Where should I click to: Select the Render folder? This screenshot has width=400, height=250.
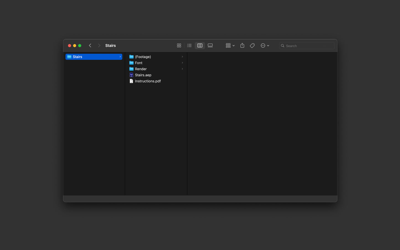click(156, 69)
